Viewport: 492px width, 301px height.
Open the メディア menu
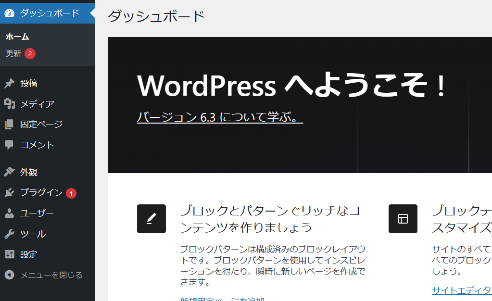[48, 103]
